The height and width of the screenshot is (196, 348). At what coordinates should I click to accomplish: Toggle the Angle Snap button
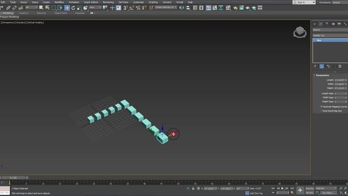pos(132,8)
